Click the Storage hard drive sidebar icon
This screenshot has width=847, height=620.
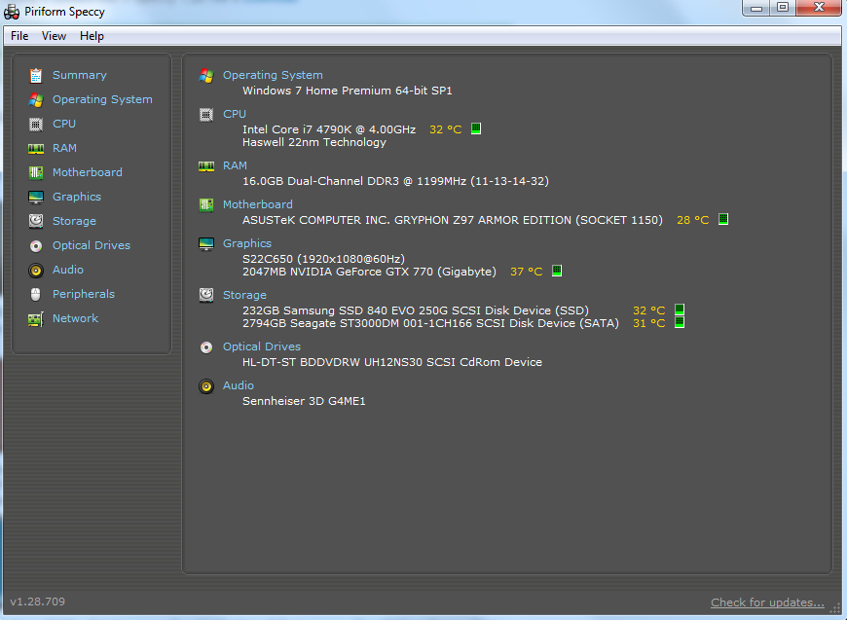pyautogui.click(x=36, y=221)
